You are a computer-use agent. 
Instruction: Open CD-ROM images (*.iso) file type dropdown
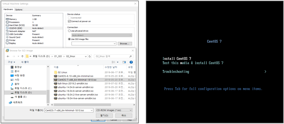click(x=114, y=110)
